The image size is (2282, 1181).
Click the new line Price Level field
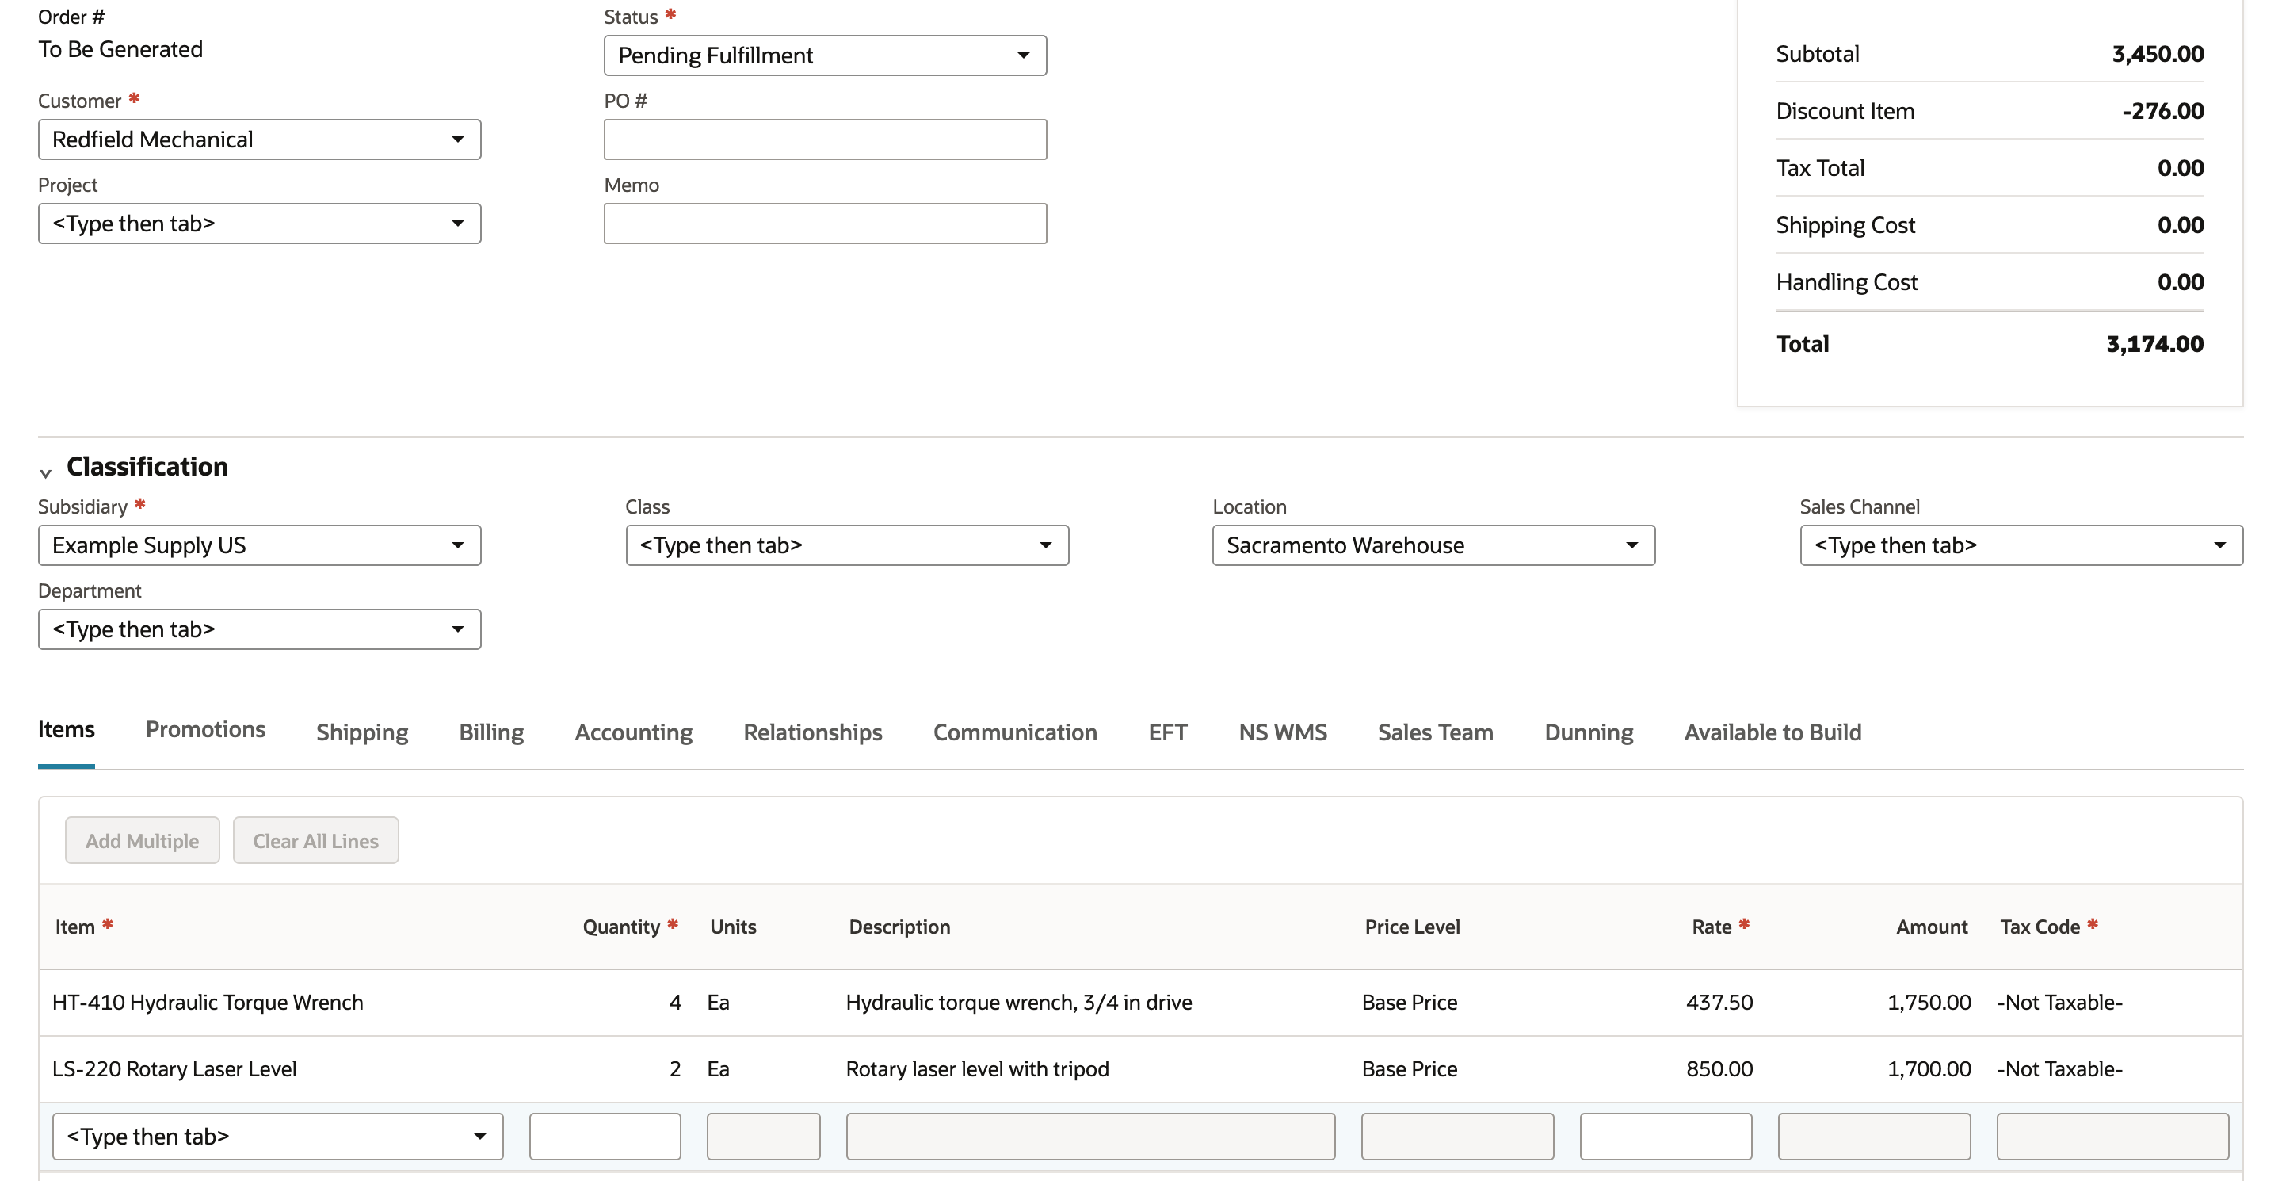[1457, 1136]
